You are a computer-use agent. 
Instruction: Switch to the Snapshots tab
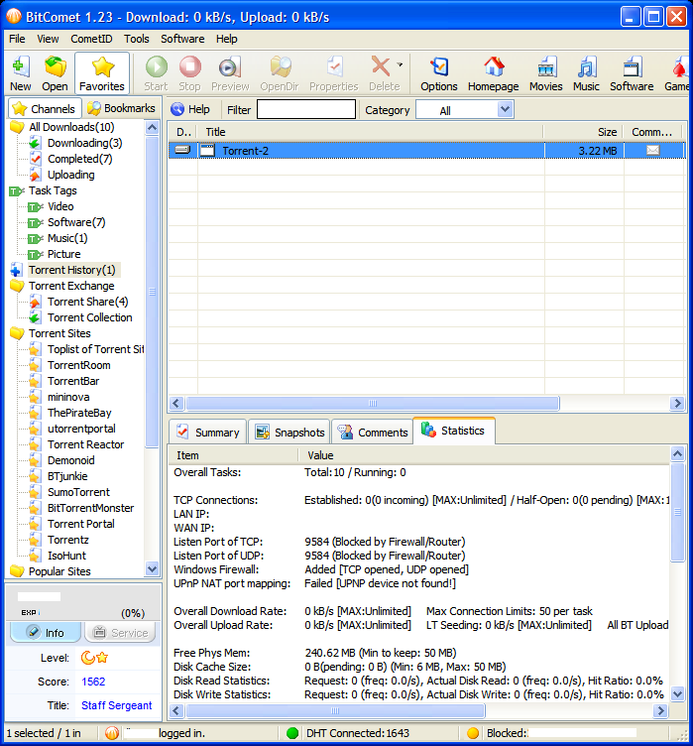pyautogui.click(x=289, y=432)
